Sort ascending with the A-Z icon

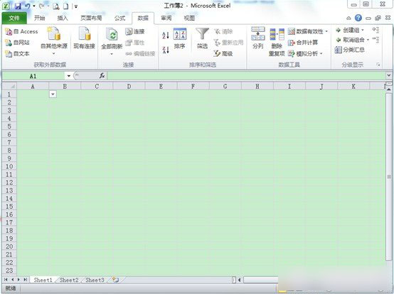(x=166, y=35)
